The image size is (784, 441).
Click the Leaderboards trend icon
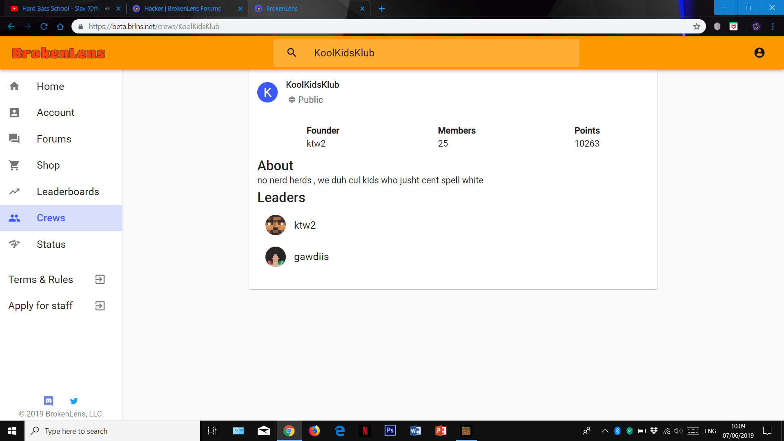pyautogui.click(x=14, y=192)
